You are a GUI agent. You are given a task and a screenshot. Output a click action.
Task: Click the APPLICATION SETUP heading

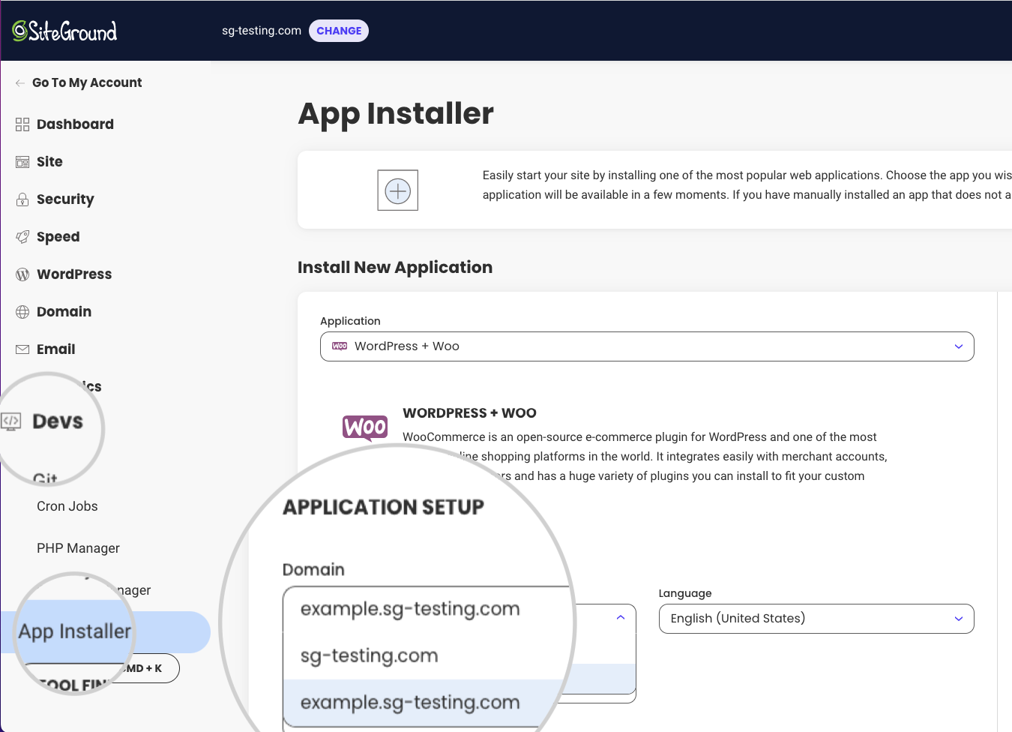click(383, 508)
